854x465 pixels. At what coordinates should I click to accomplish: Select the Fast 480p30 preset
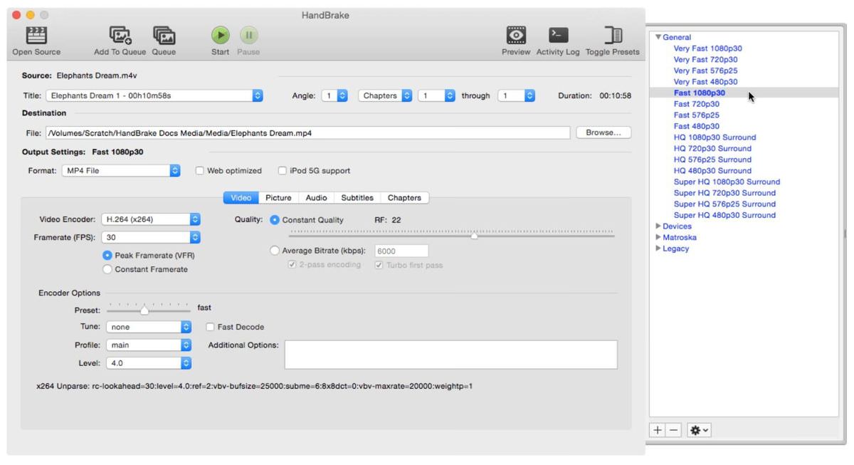697,126
